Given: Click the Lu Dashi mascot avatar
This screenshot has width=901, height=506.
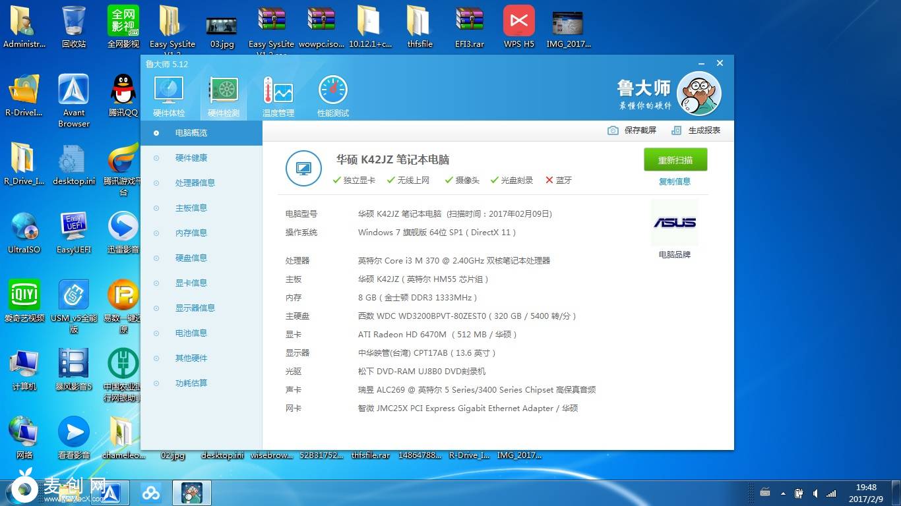Looking at the screenshot, I should coord(699,94).
